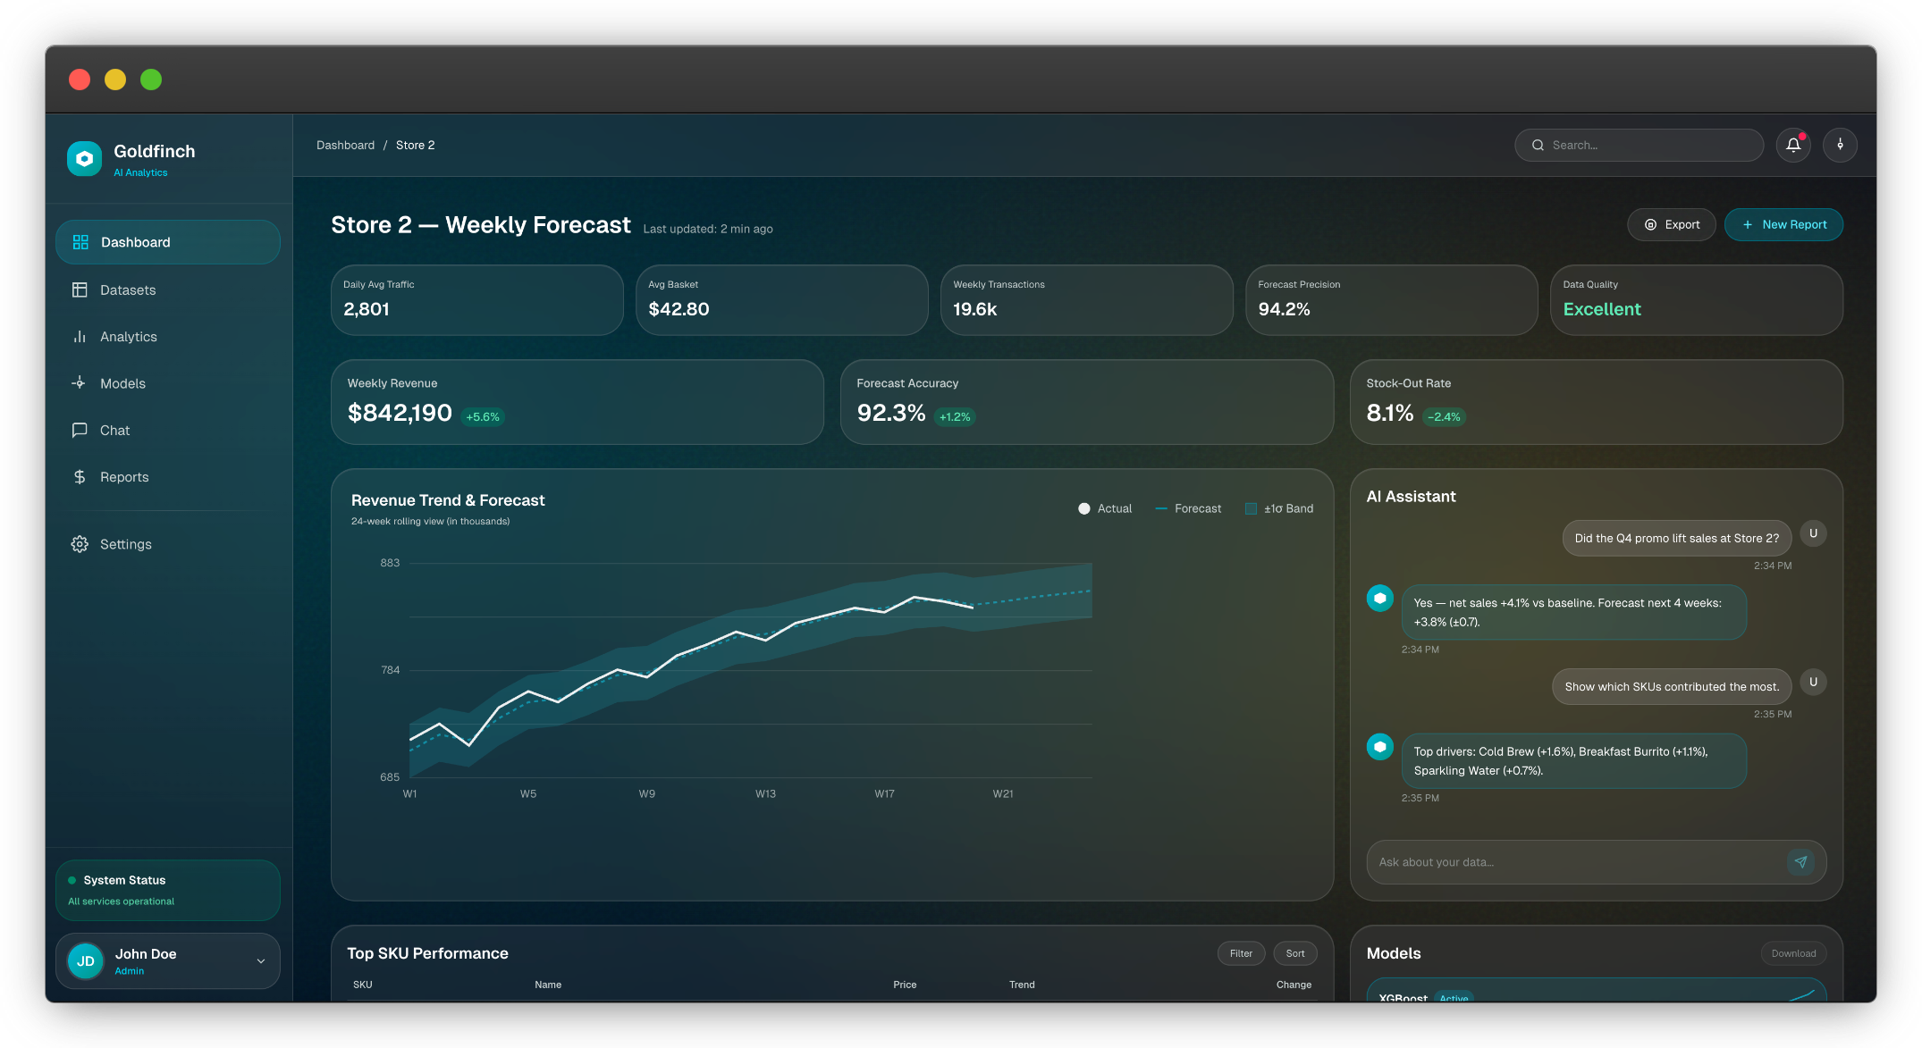Click the send message paper-plane icon

[x=1800, y=862]
